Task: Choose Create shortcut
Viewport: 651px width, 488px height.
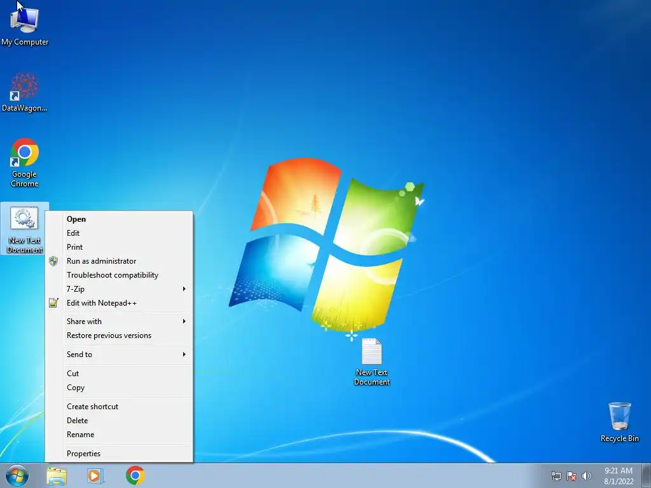Action: click(119, 407)
